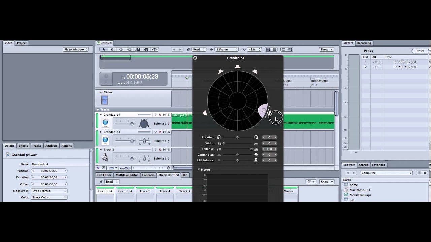The height and width of the screenshot is (242, 431).
Task: Click the Conform tab button
Action: tap(148, 175)
